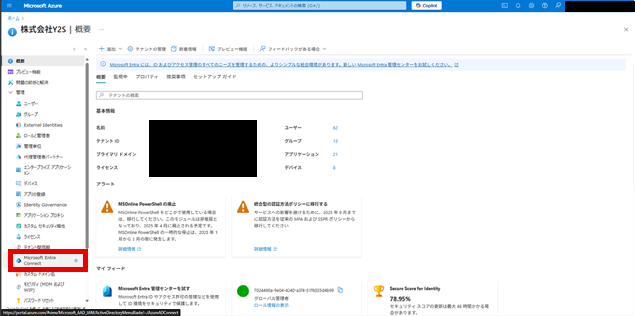Select the 概要 content tab
Viewport: 635px width, 316px height.
point(101,77)
